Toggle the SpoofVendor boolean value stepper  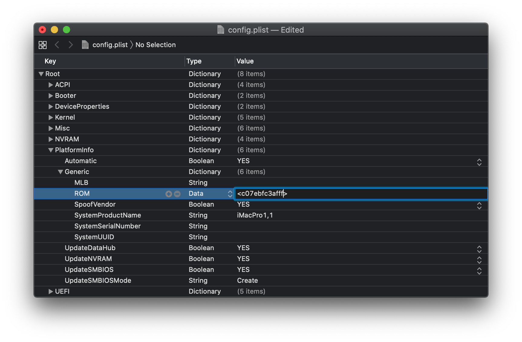tap(479, 205)
